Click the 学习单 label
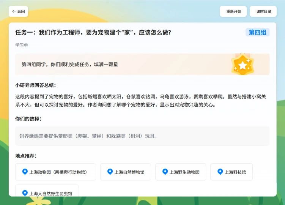285x205 pixels. pyautogui.click(x=22, y=45)
